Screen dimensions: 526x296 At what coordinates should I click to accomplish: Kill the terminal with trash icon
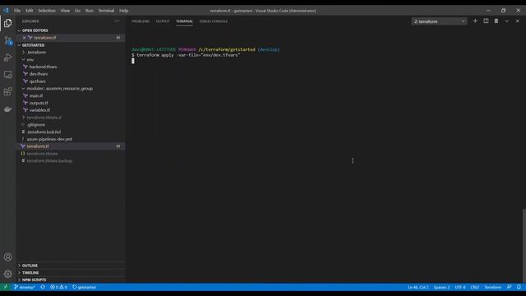(496, 21)
